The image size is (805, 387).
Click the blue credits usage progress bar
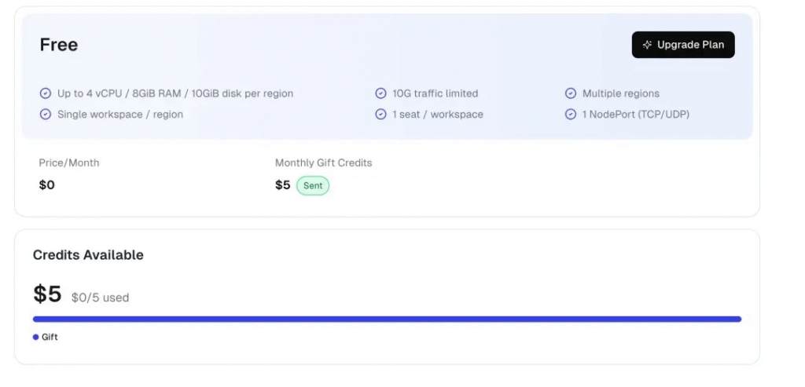387,319
